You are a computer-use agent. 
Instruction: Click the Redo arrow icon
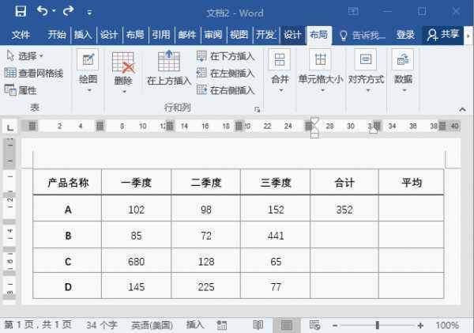tap(68, 11)
